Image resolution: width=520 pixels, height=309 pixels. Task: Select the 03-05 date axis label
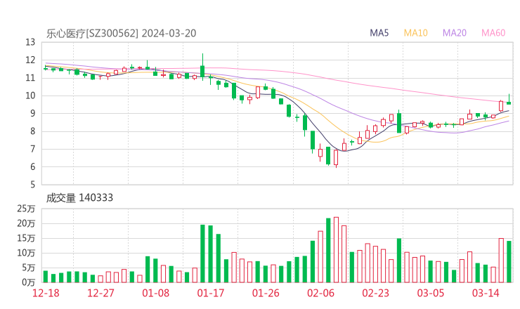click(x=431, y=293)
